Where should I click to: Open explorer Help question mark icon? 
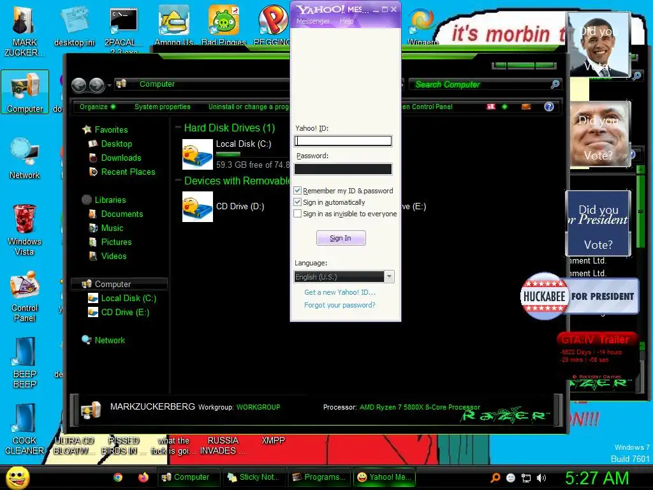point(549,107)
